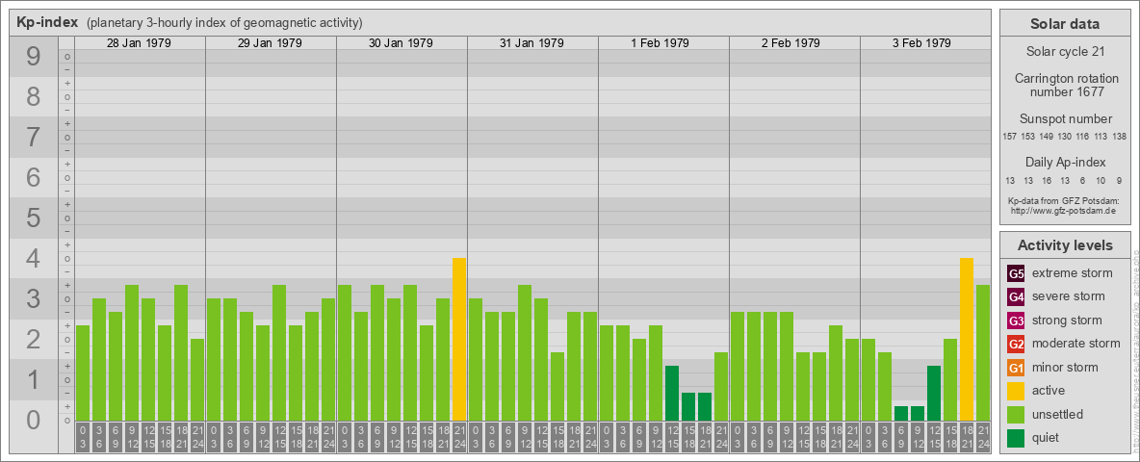Click the daily Ap-index value 6
Viewport: 1140px width, 462px height.
tap(1083, 180)
